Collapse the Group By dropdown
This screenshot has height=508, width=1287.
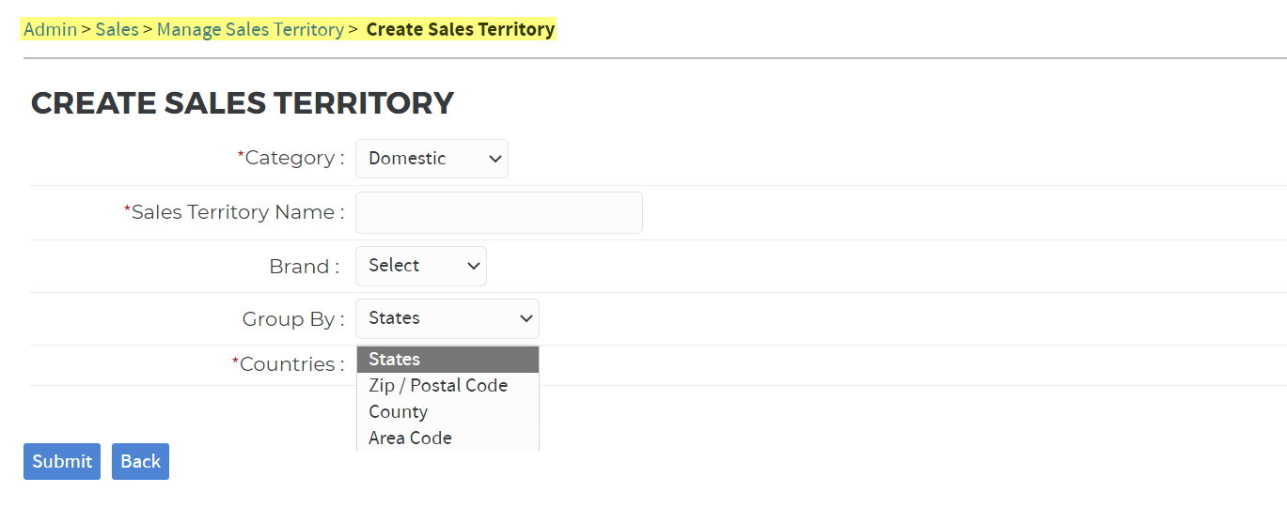pyautogui.click(x=447, y=318)
